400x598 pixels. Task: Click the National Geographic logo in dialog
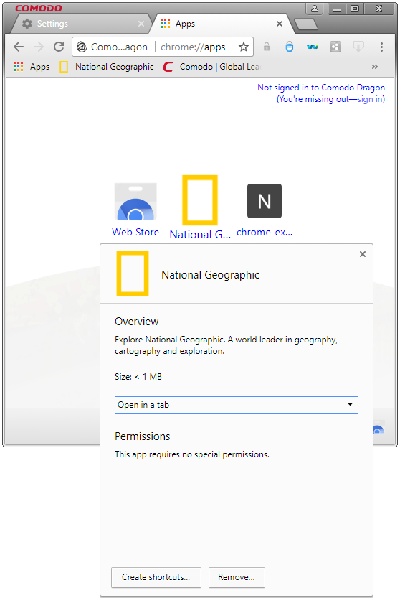132,274
